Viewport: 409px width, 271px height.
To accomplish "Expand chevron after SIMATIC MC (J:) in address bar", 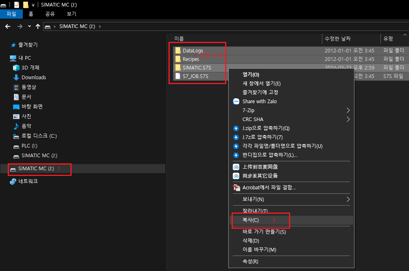I will point(100,26).
